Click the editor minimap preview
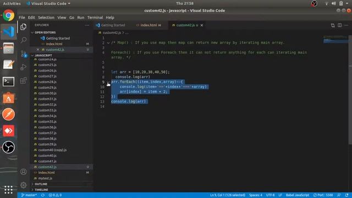Image resolution: width=352 pixels, height=198 pixels. point(335,40)
